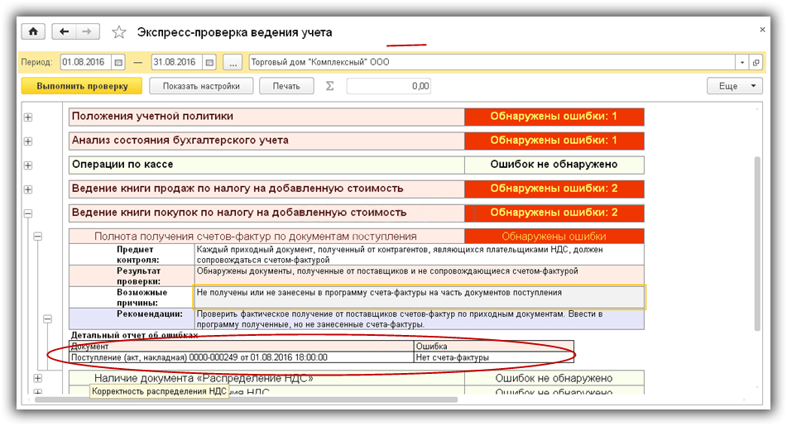This screenshot has width=787, height=426.
Task: Go to the home page icon
Action: [x=33, y=31]
